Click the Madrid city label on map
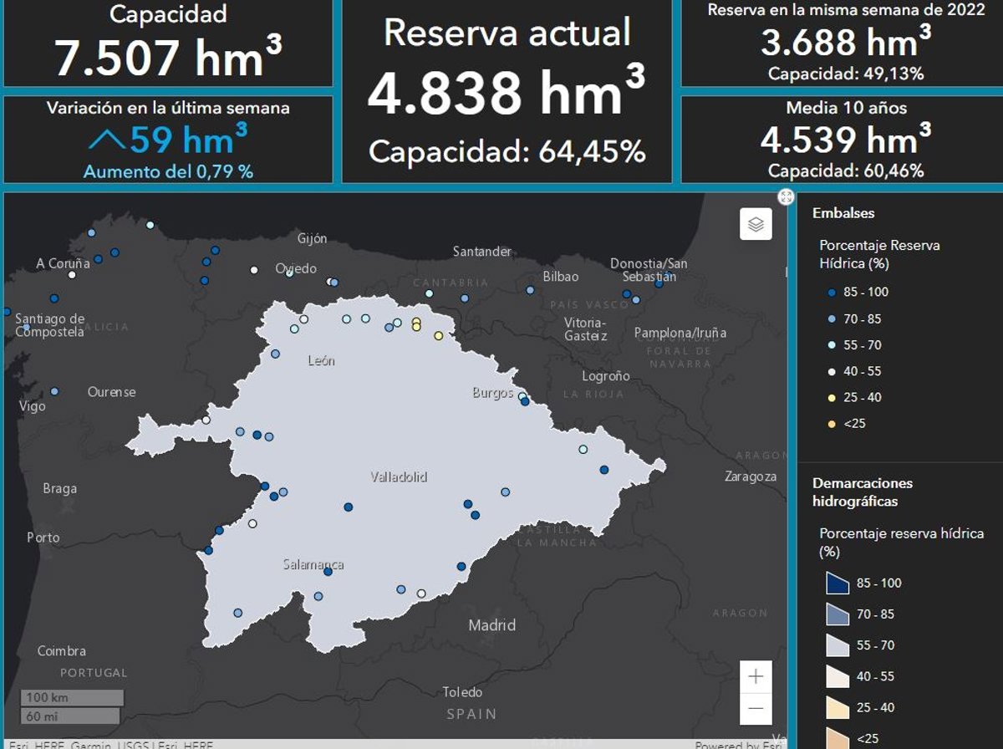 pos(491,625)
